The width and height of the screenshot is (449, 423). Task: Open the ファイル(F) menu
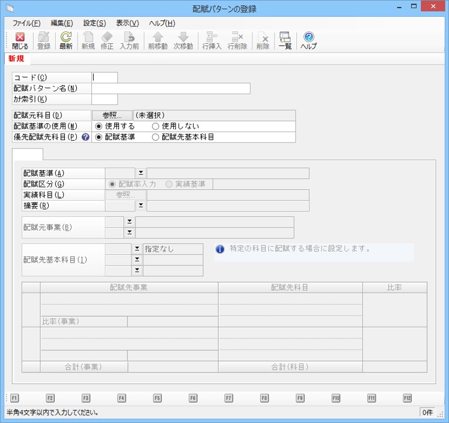click(x=26, y=23)
